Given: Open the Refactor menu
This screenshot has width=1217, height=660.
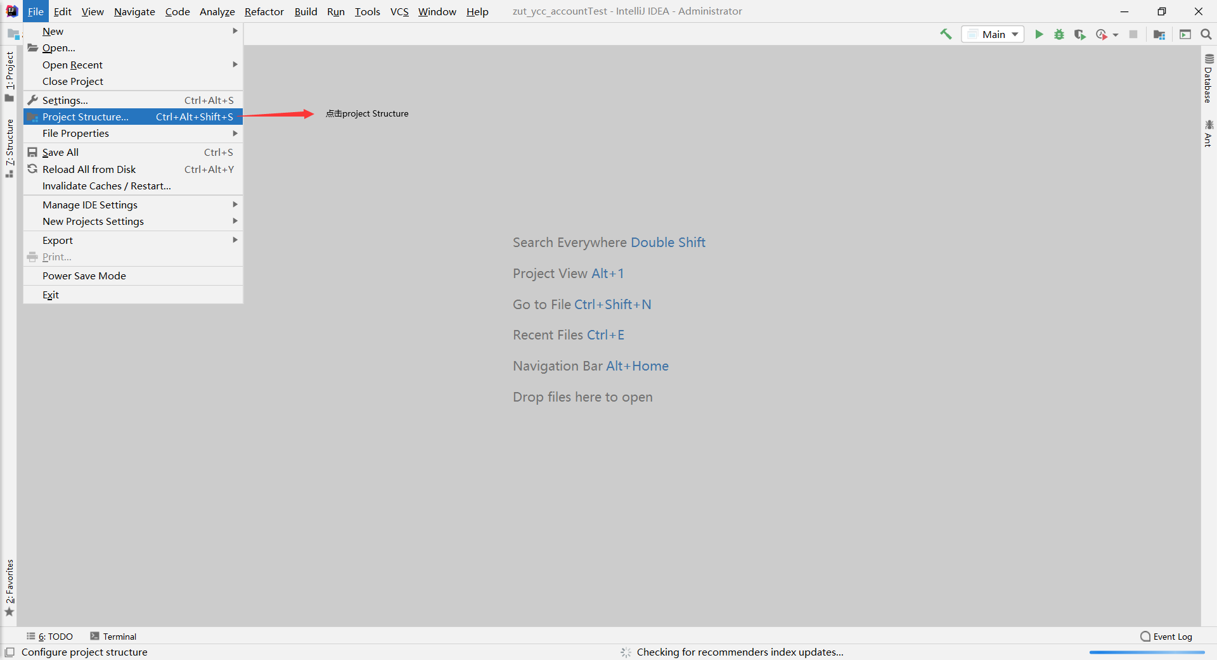Looking at the screenshot, I should point(264,11).
